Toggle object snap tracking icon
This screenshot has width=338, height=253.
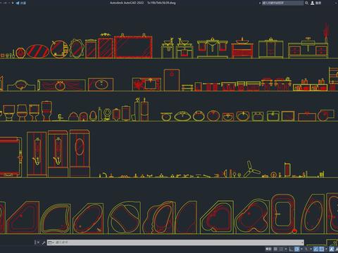(315, 249)
